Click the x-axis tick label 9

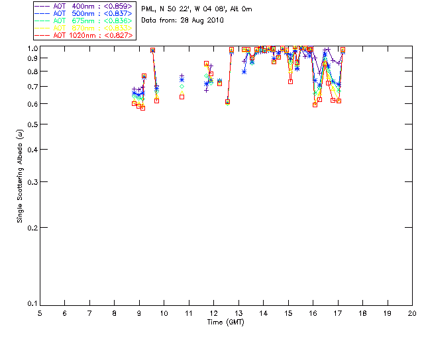click(x=139, y=313)
